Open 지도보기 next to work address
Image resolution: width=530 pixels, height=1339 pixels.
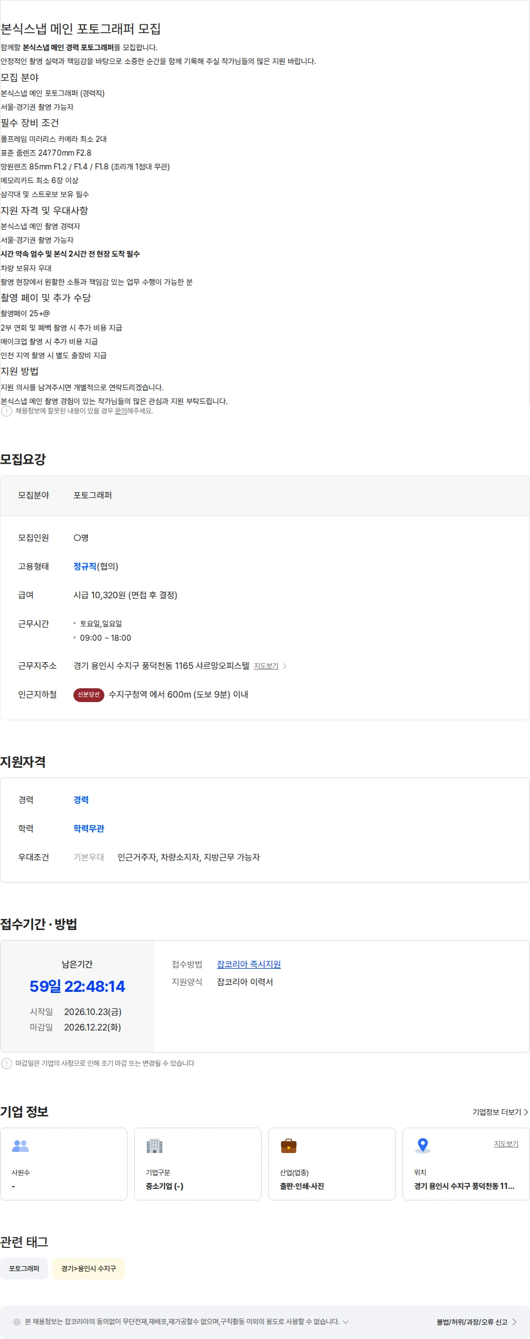266,666
